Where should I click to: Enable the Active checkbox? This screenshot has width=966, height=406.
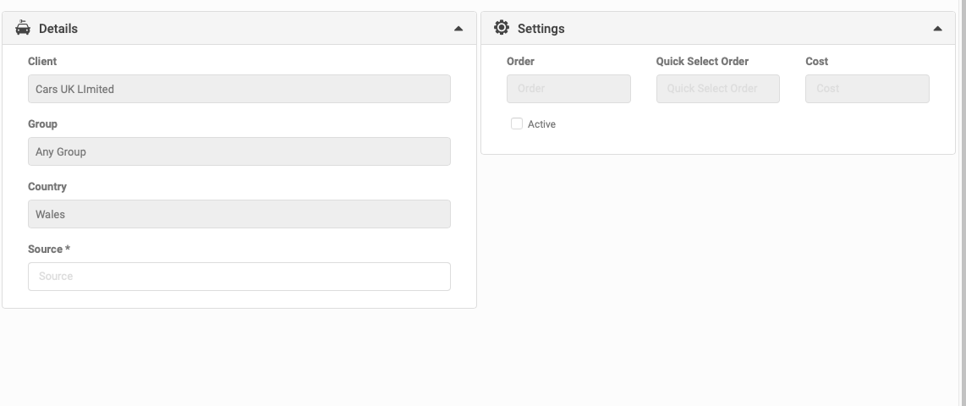pos(517,123)
